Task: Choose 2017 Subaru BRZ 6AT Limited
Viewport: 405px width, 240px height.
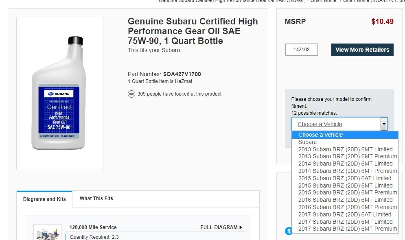Action: (345, 214)
